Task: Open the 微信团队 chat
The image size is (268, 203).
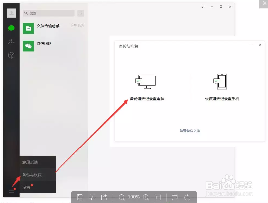Action: pyautogui.click(x=54, y=46)
